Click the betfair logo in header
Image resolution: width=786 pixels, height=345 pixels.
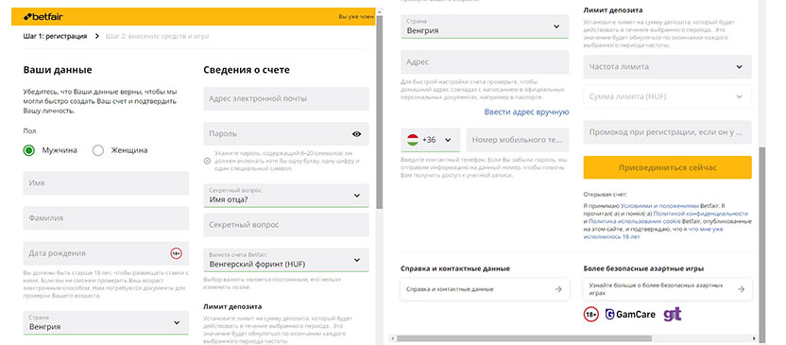pyautogui.click(x=43, y=17)
